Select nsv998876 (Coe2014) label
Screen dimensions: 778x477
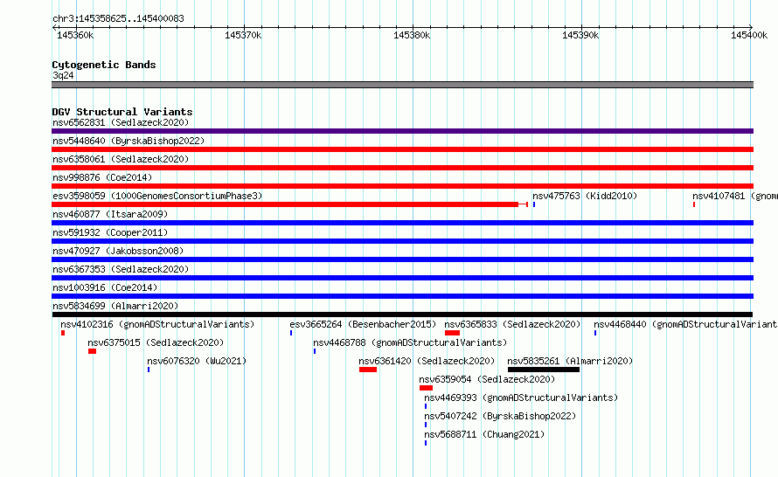point(102,177)
